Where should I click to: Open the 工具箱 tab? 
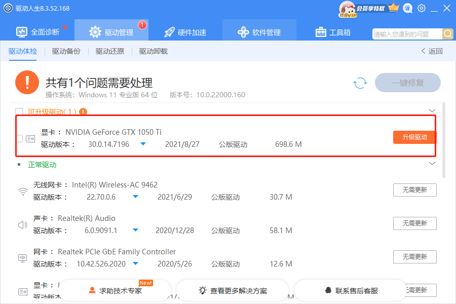(333, 32)
